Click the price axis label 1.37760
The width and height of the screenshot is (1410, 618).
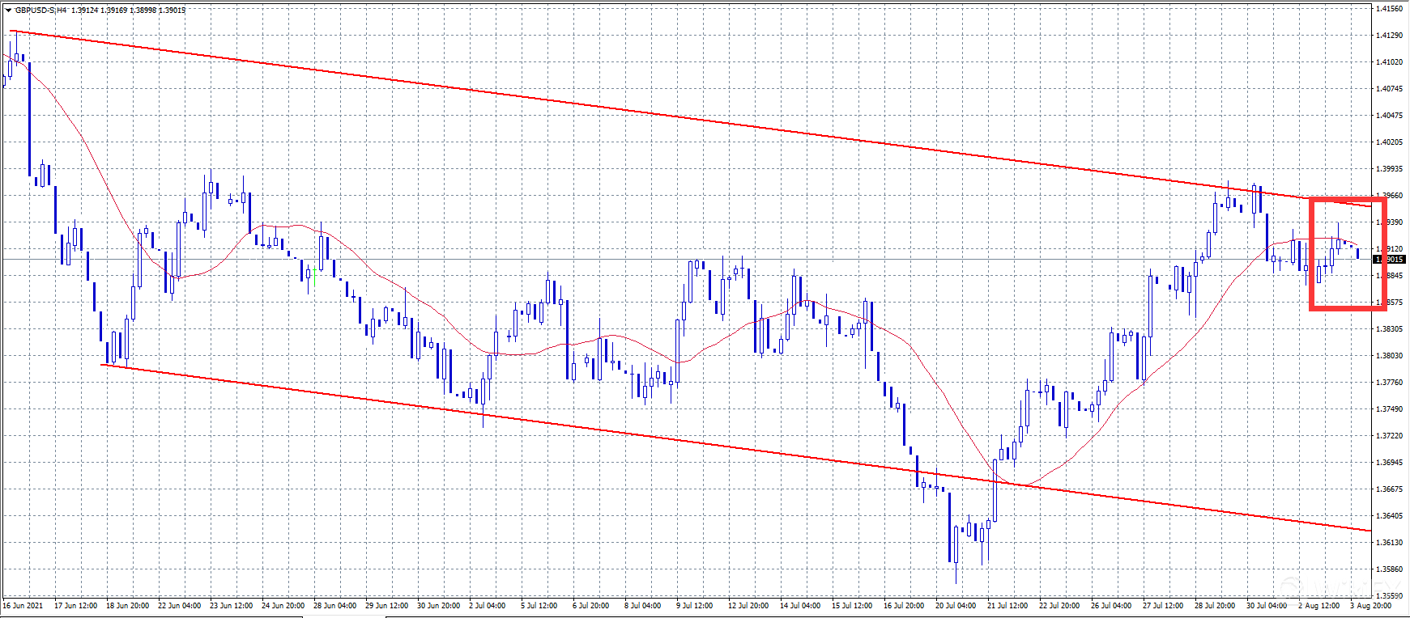(1389, 383)
